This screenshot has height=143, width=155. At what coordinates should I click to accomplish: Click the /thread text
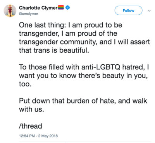point(31,126)
